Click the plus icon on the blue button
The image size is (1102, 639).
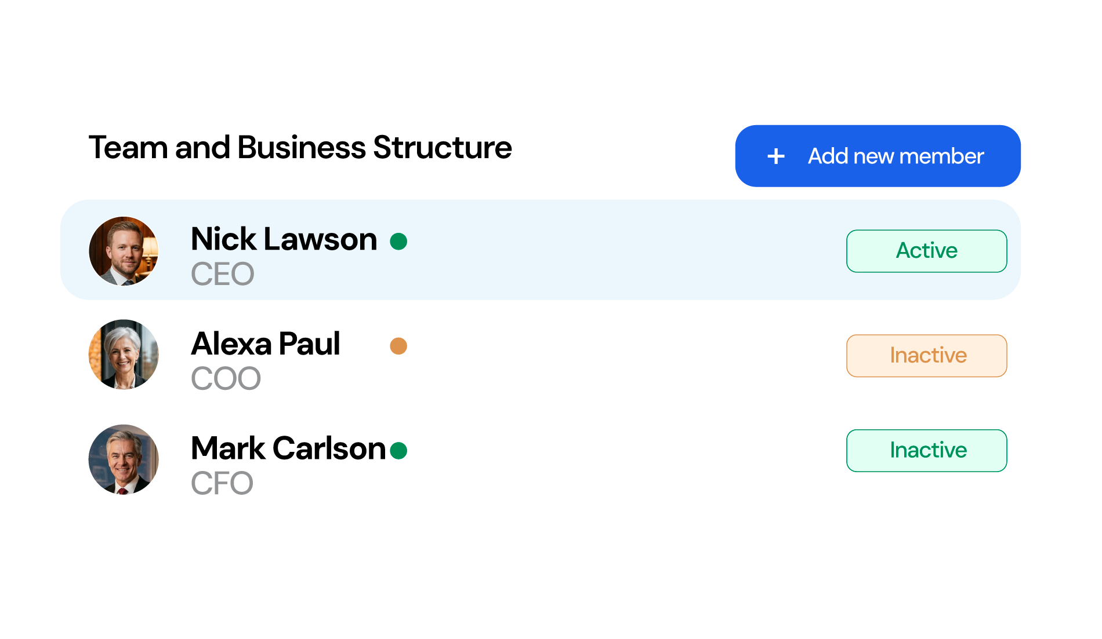coord(776,156)
